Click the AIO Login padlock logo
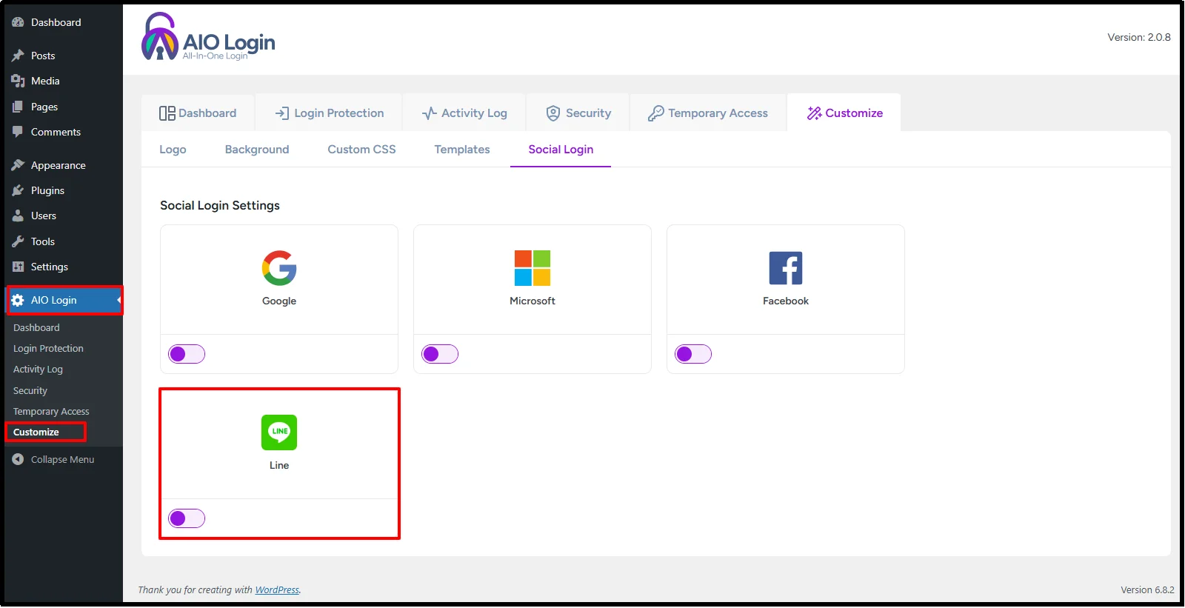Screen dimensions: 1185x608 (x=159, y=36)
